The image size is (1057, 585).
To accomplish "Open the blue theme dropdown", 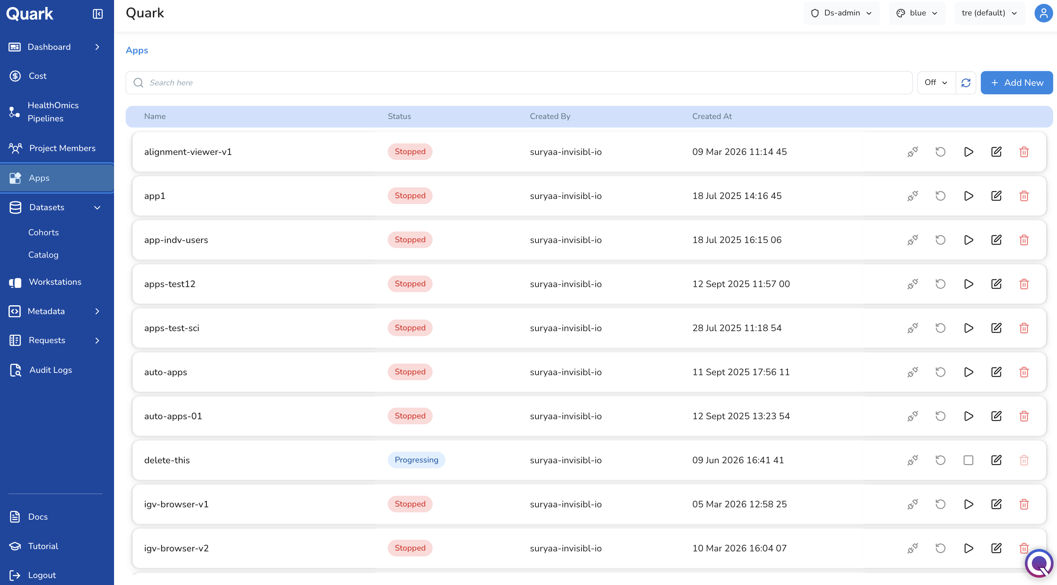I will click(917, 13).
